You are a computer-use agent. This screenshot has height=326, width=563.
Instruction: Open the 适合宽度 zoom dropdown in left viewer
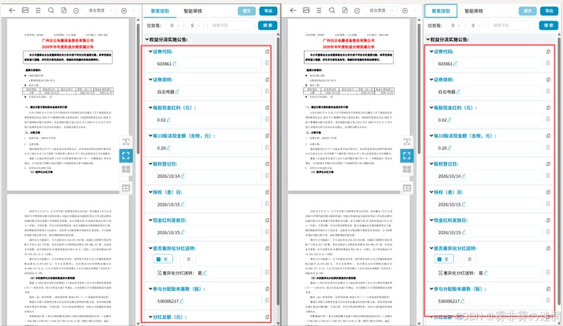click(100, 11)
